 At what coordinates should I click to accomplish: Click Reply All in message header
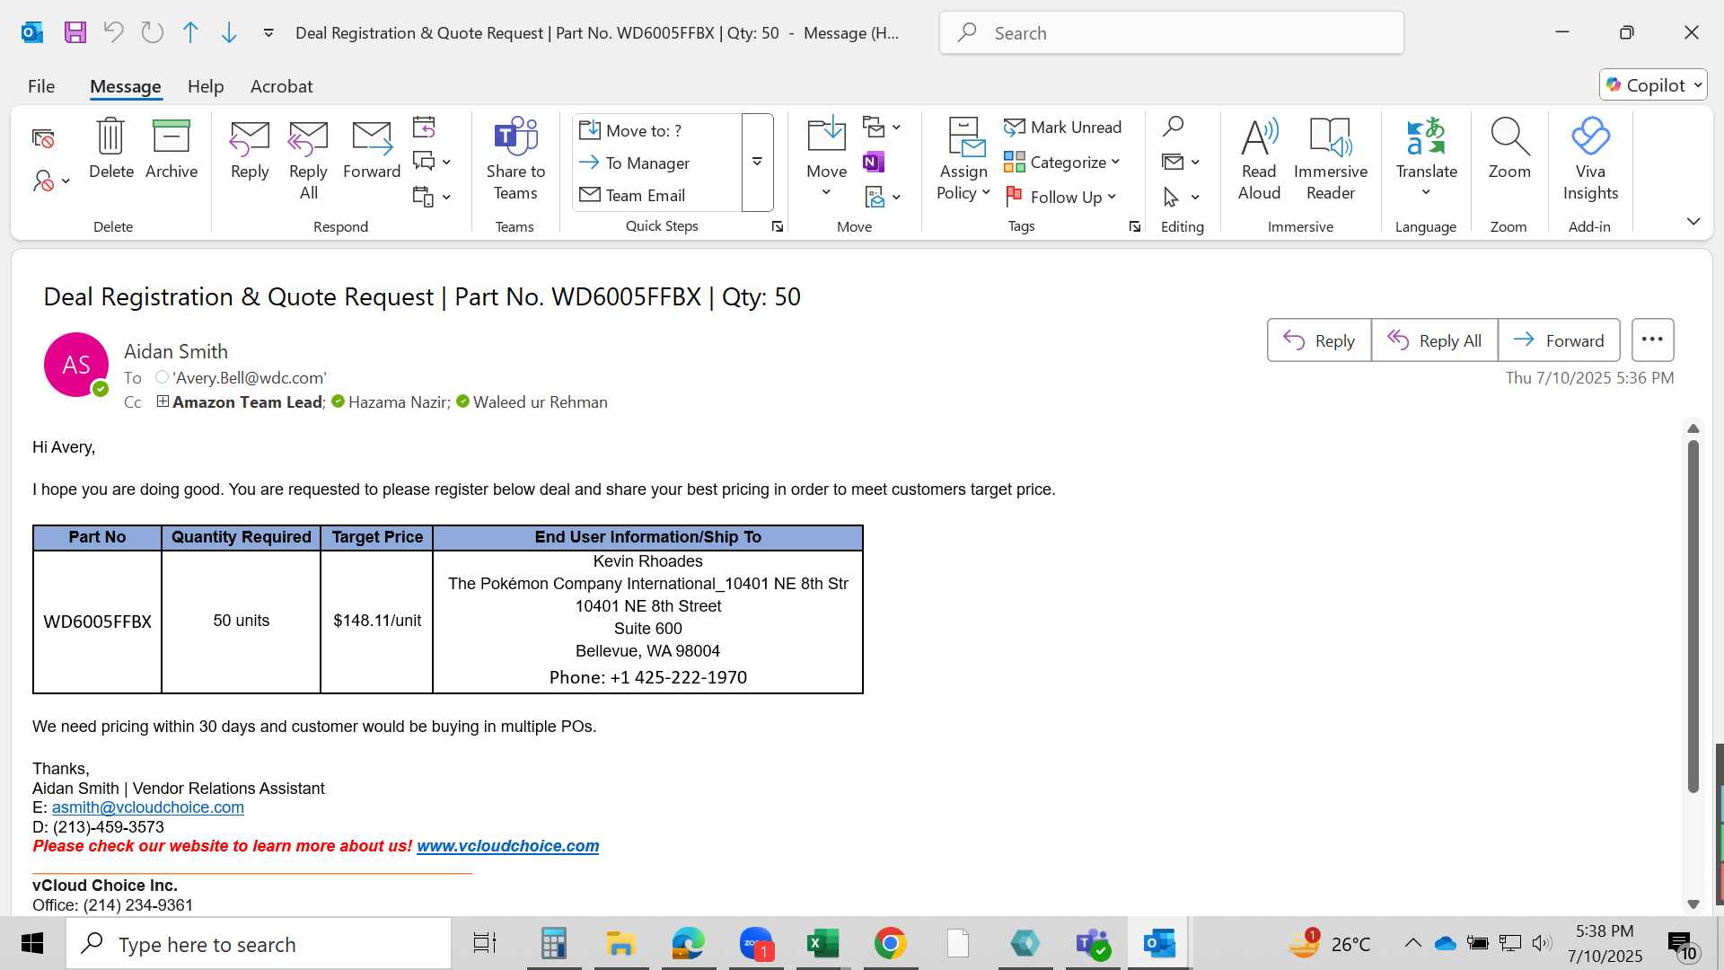click(1435, 340)
